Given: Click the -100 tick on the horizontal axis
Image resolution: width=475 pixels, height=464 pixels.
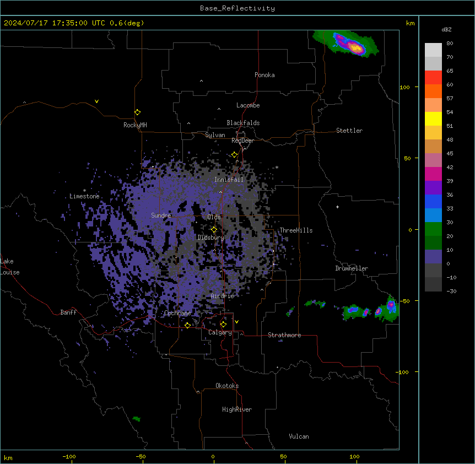Looking at the screenshot, I should tap(69, 456).
